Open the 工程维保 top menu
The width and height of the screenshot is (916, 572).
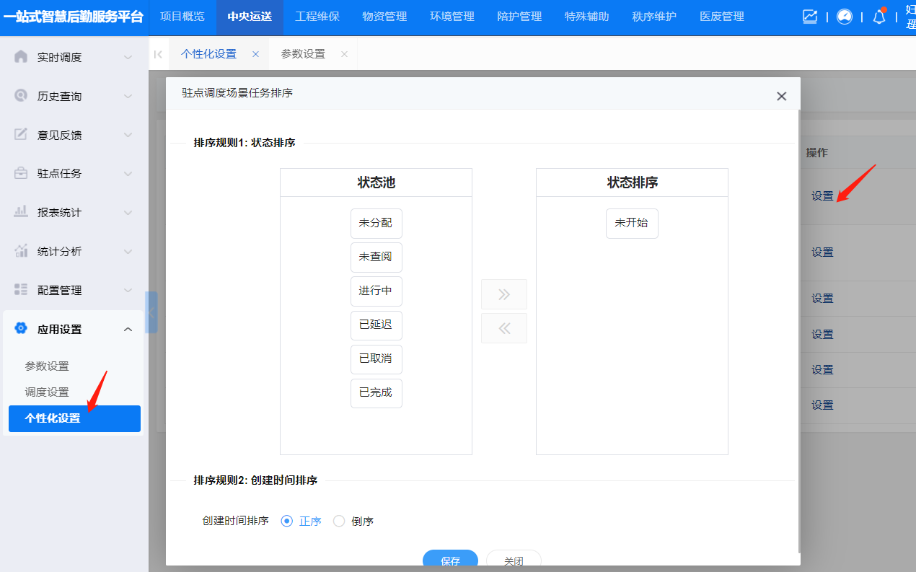pyautogui.click(x=317, y=17)
